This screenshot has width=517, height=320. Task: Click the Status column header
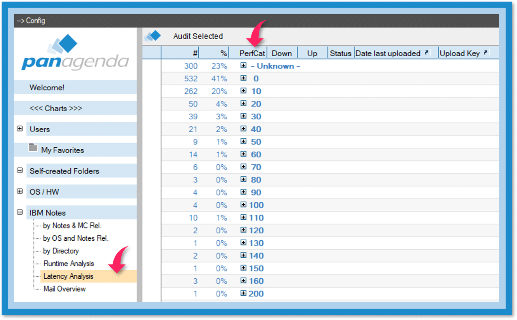click(340, 53)
